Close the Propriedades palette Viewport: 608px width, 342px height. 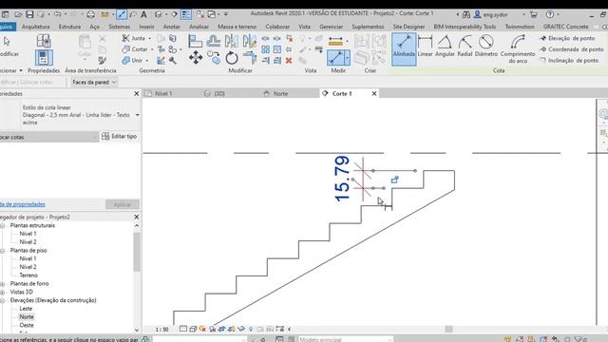point(137,94)
